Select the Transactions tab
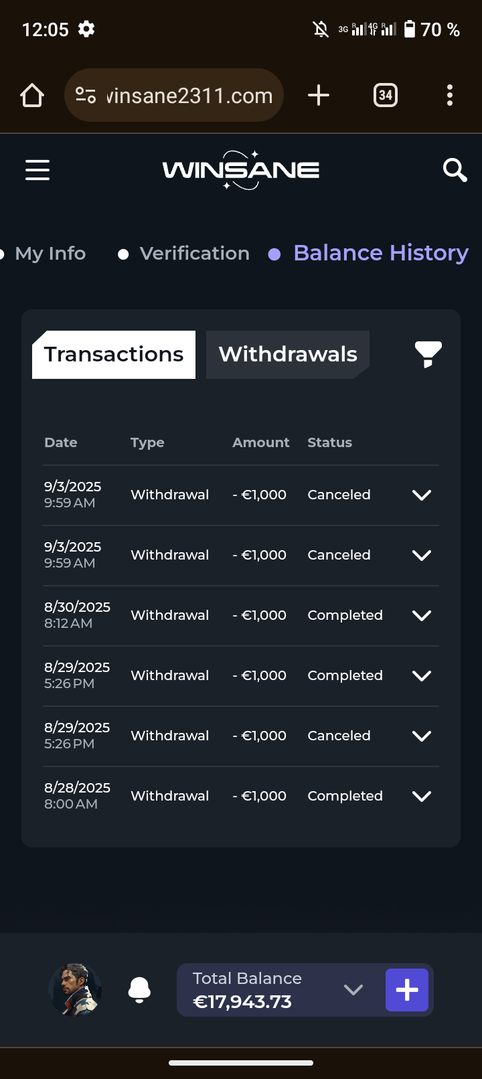This screenshot has height=1079, width=482. point(114,354)
